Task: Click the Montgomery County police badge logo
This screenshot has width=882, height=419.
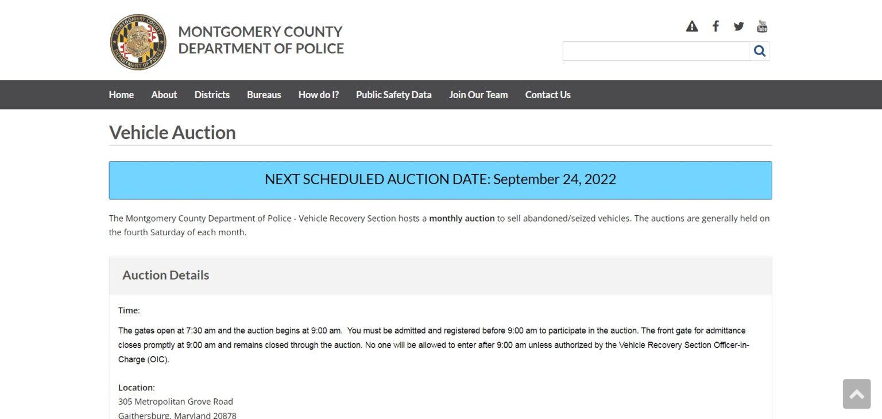Action: [138, 42]
